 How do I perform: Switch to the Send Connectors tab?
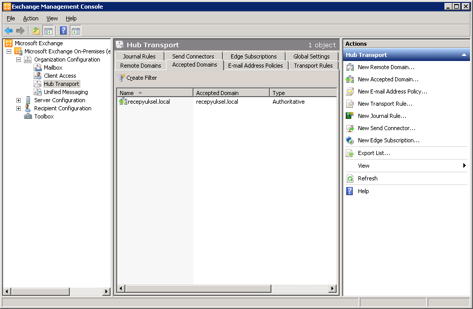[193, 56]
